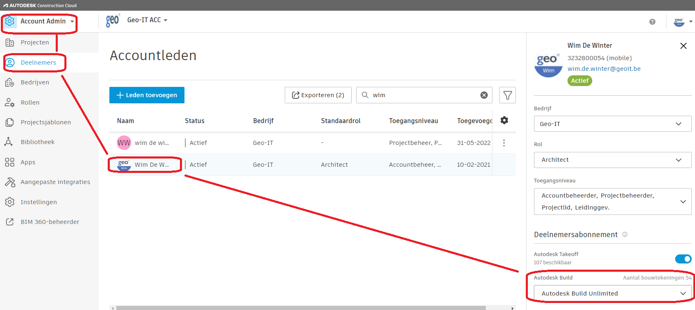Open Rollen in the sidebar
This screenshot has height=310, width=695.
pos(30,103)
